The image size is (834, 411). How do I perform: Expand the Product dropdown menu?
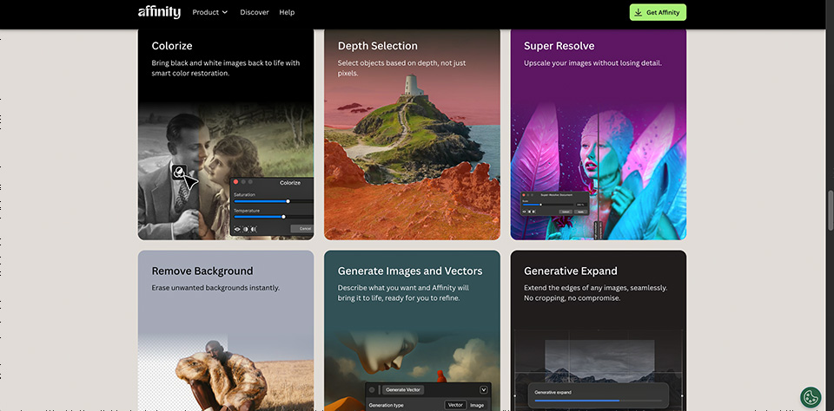[209, 12]
